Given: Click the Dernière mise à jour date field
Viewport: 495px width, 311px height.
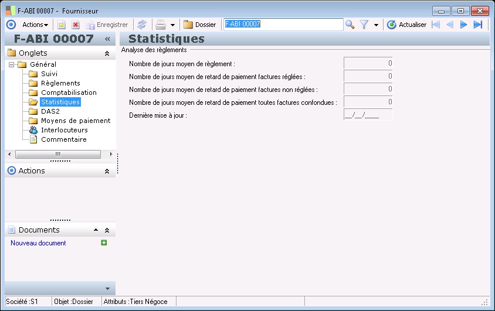Looking at the screenshot, I should (368, 115).
